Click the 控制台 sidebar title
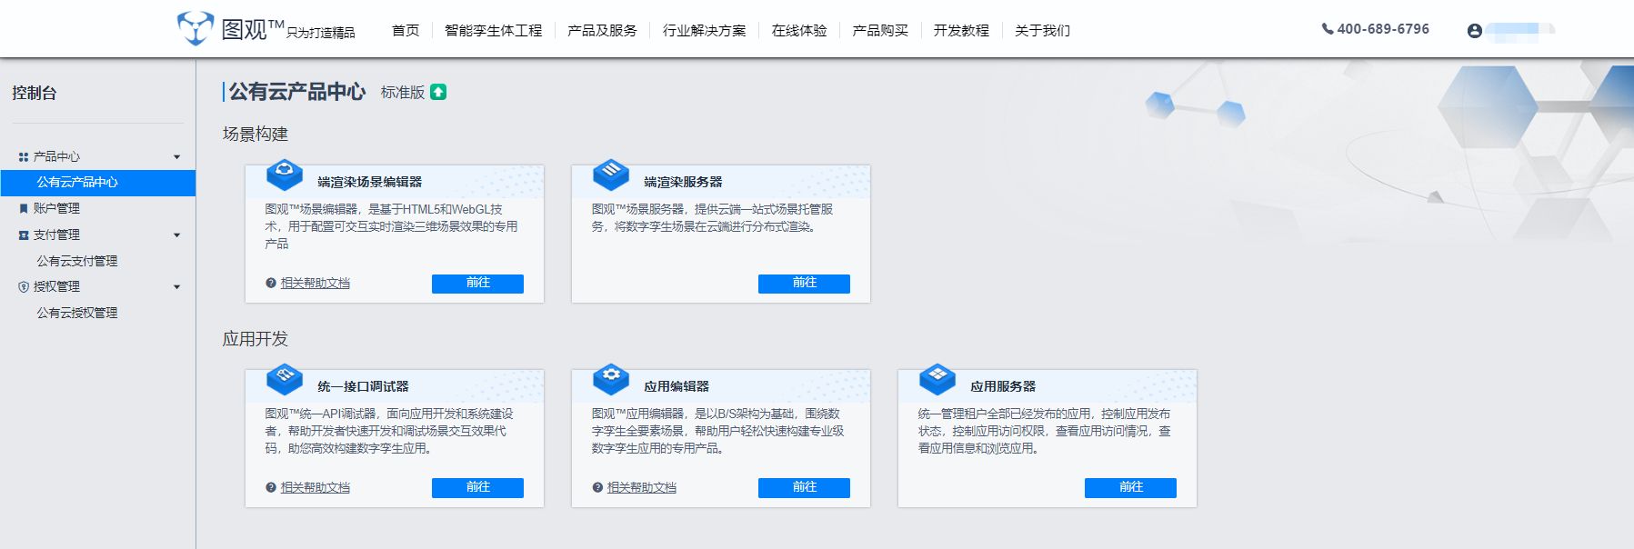This screenshot has width=1634, height=549. coord(35,93)
